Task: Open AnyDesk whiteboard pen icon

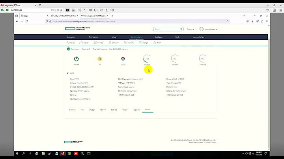Action: tap(106, 10)
